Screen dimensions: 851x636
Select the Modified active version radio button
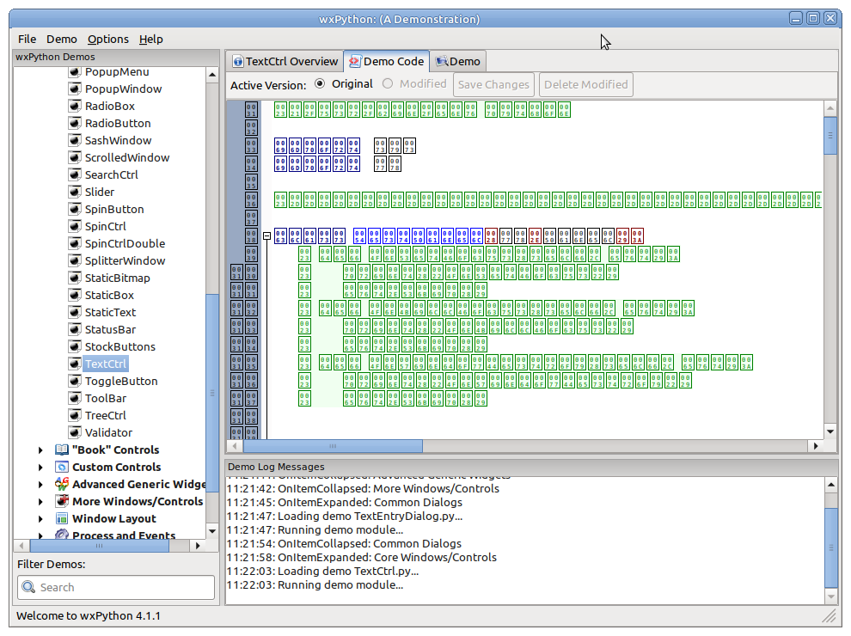tap(388, 83)
